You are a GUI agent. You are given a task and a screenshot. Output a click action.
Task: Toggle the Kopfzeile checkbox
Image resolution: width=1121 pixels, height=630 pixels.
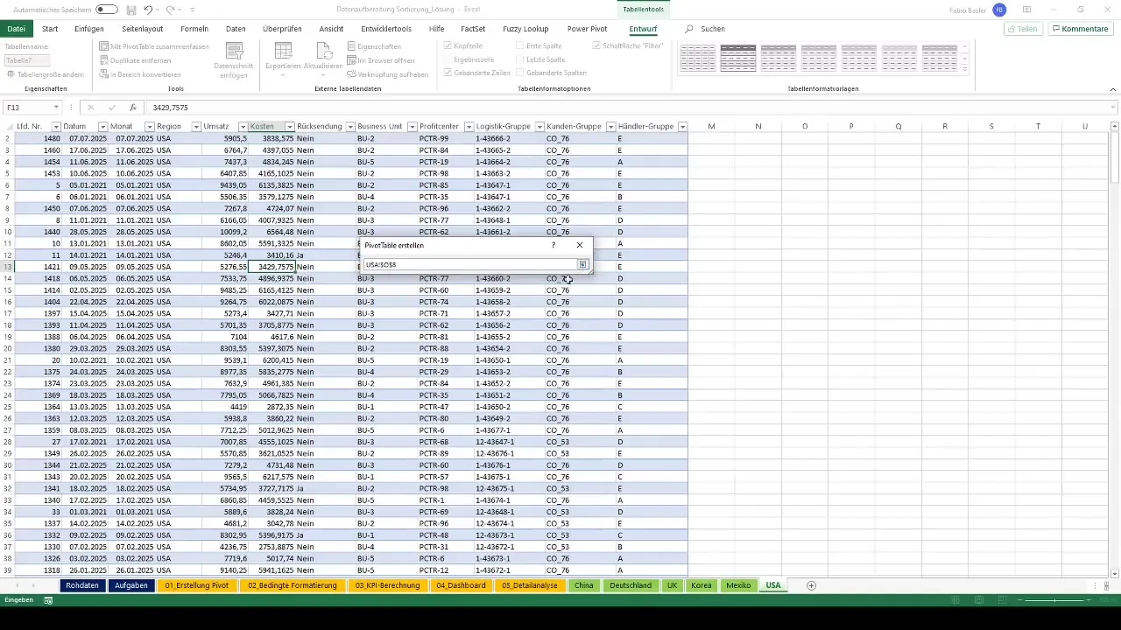[448, 45]
